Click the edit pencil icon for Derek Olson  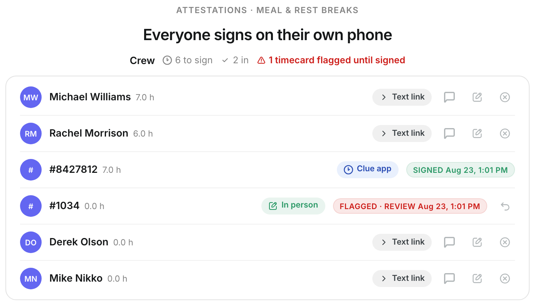pyautogui.click(x=477, y=242)
